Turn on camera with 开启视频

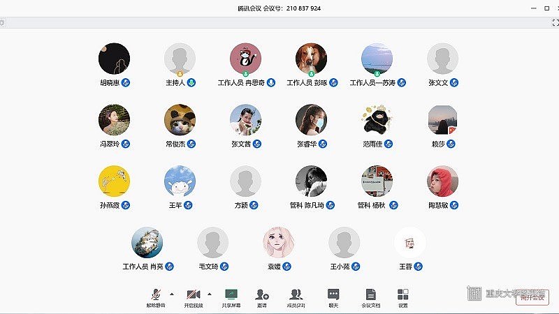tap(193, 297)
